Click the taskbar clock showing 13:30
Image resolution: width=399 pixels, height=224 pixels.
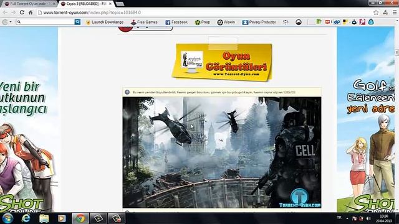384,218
